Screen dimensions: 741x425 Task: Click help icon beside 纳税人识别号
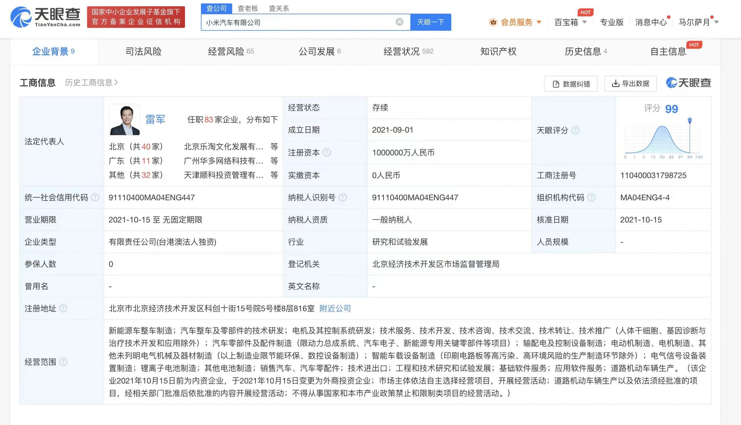pos(342,198)
